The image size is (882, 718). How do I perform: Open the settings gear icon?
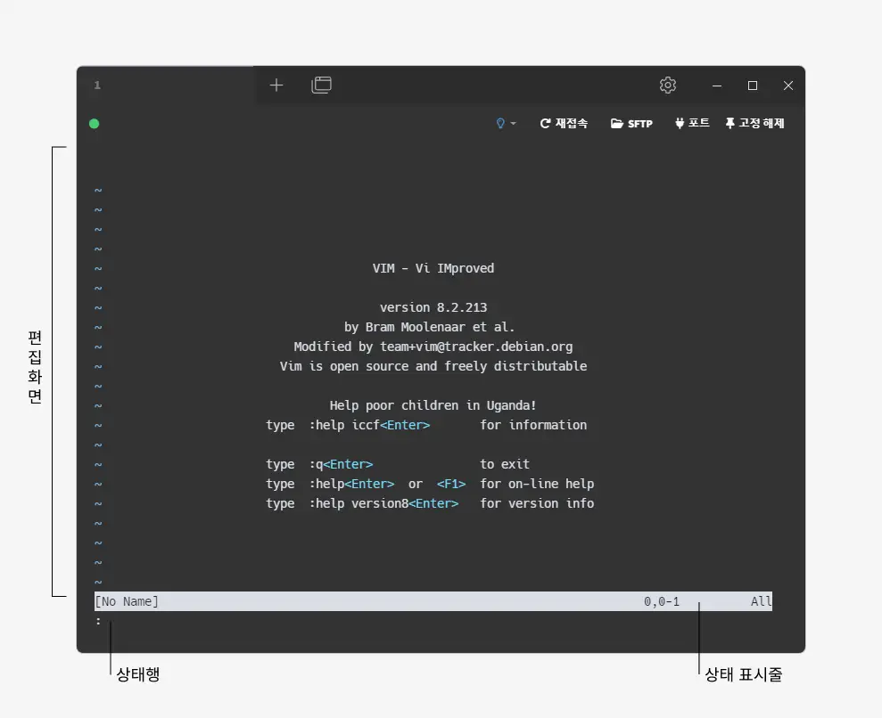[x=667, y=85]
